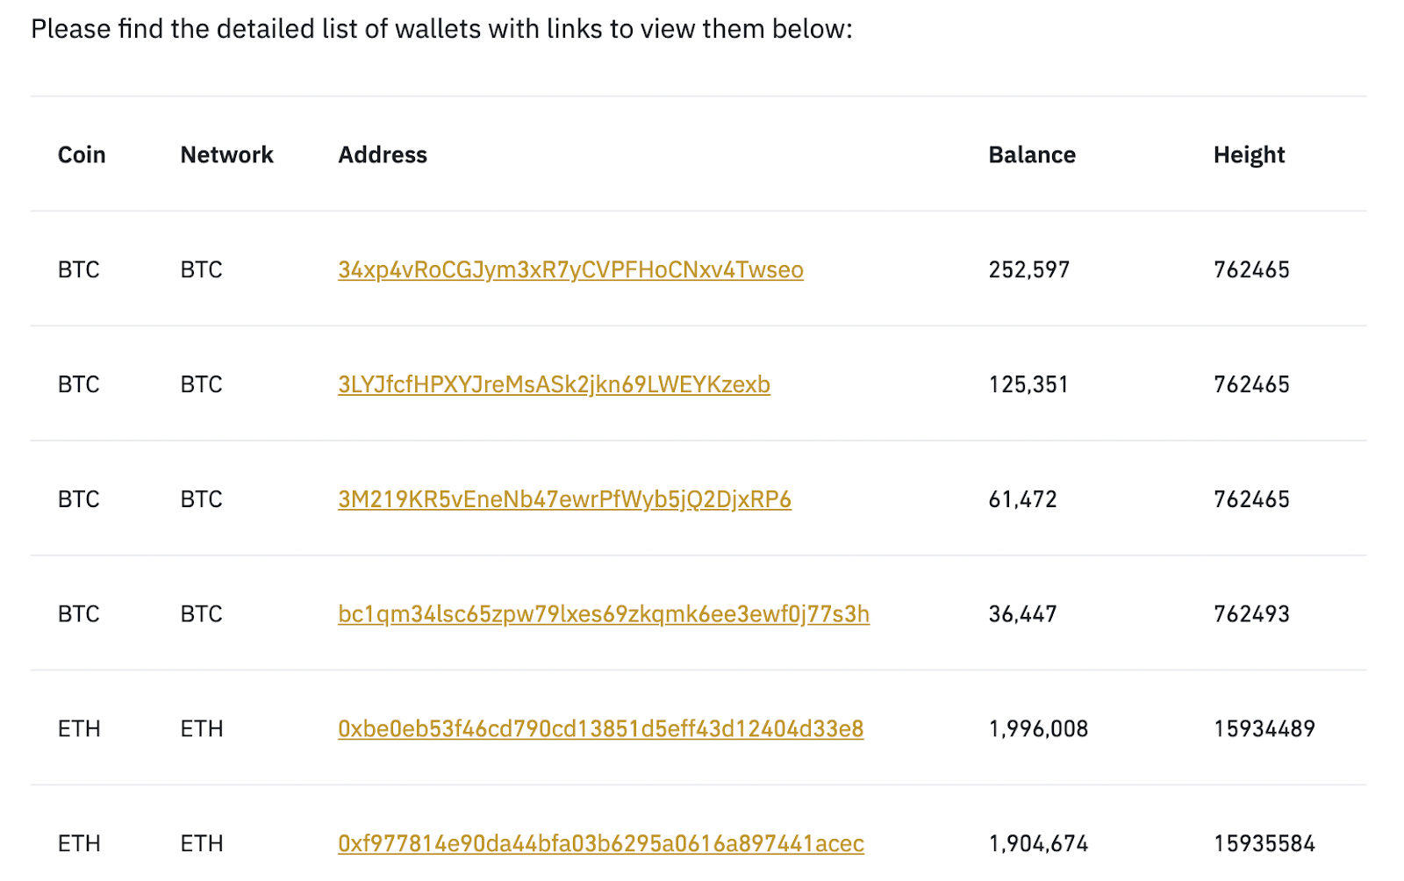Open ETH address 0xbe0eb53f46cd790cd13851d5eff43d12404d33e8
The width and height of the screenshot is (1404, 881).
(600, 729)
